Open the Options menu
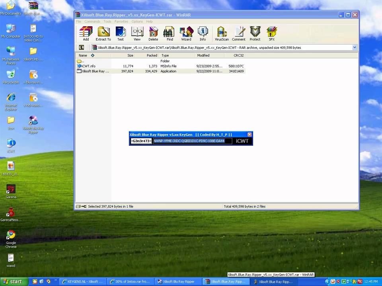The height and width of the screenshot is (286, 382). (x=137, y=21)
